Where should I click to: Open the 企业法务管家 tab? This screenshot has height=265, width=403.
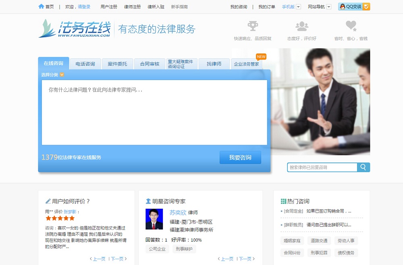pos(247,64)
